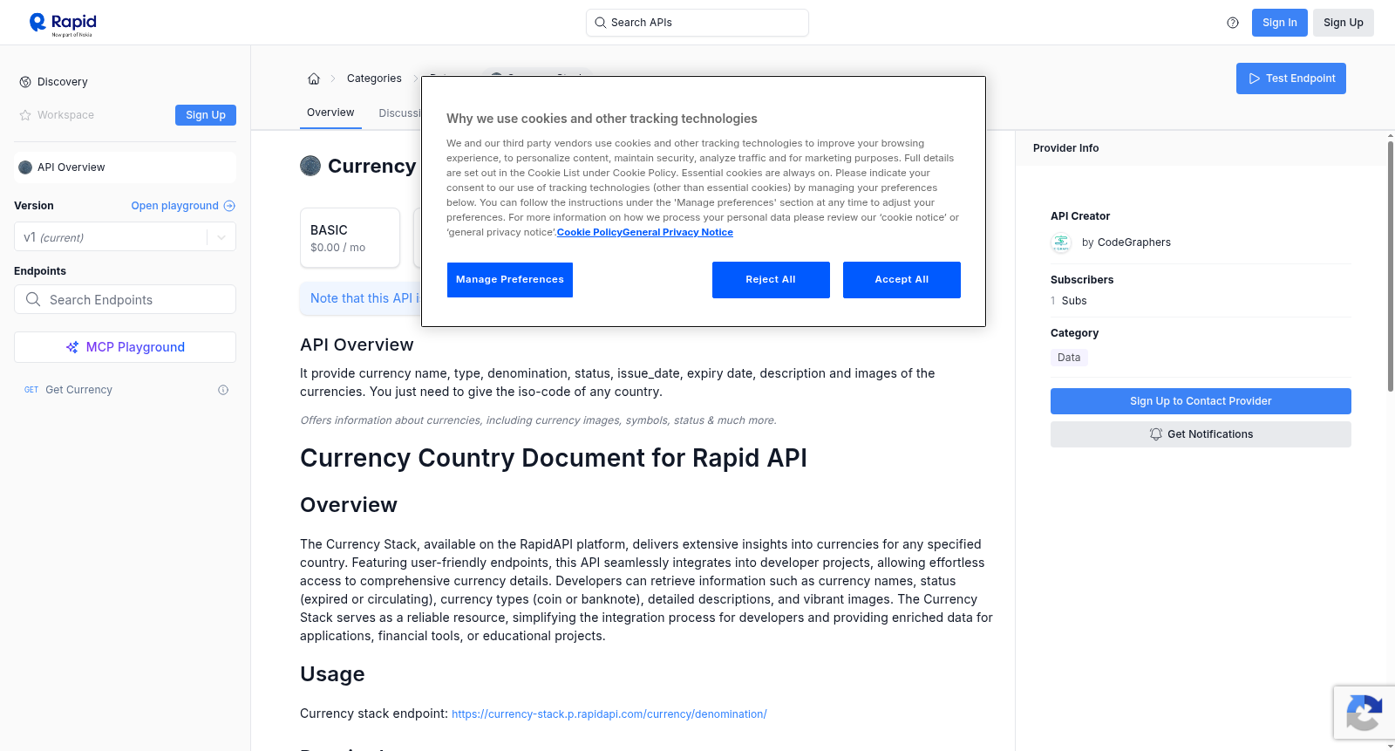The image size is (1395, 751).
Task: Select the BASIC $0.00 pricing card
Action: pyautogui.click(x=350, y=238)
